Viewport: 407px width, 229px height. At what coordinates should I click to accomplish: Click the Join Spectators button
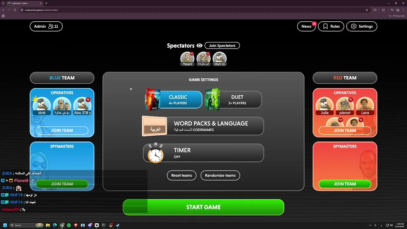(222, 45)
